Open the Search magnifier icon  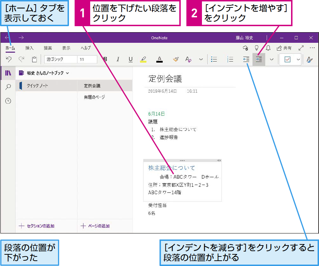click(x=8, y=87)
